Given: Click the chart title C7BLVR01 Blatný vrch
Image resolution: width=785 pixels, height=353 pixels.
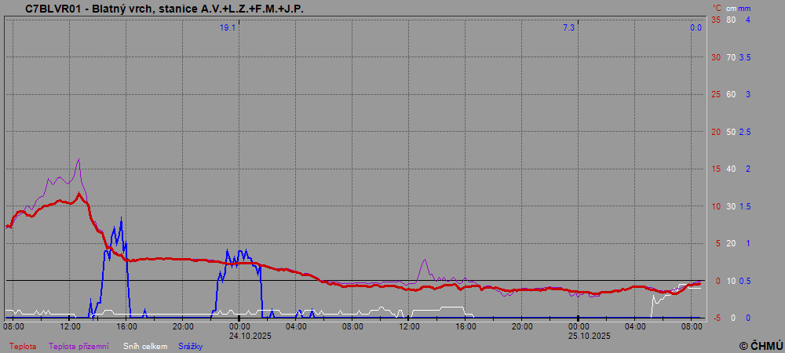Looking at the screenshot, I should click(x=164, y=9).
